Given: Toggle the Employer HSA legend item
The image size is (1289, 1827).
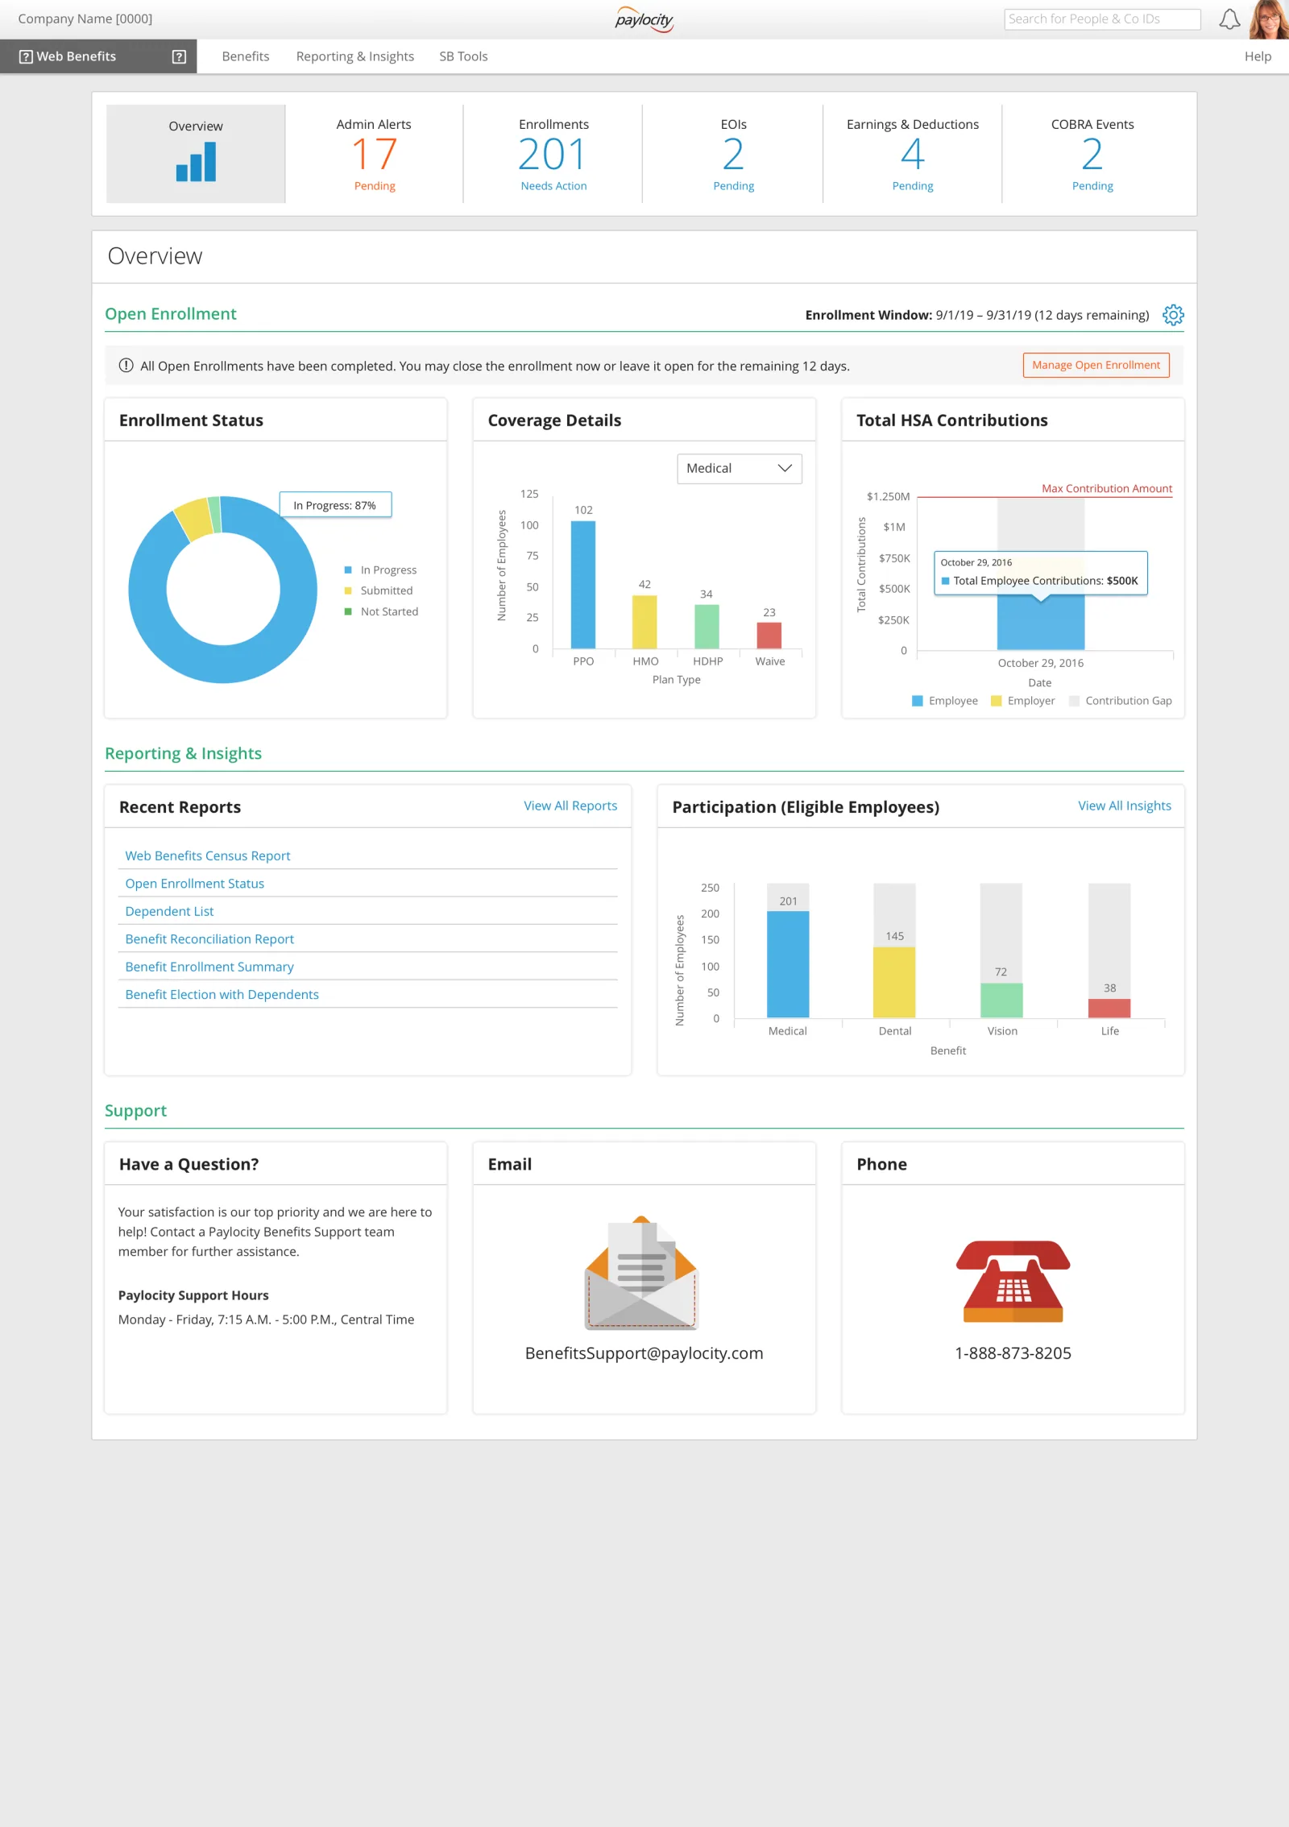Looking at the screenshot, I should pos(1022,701).
